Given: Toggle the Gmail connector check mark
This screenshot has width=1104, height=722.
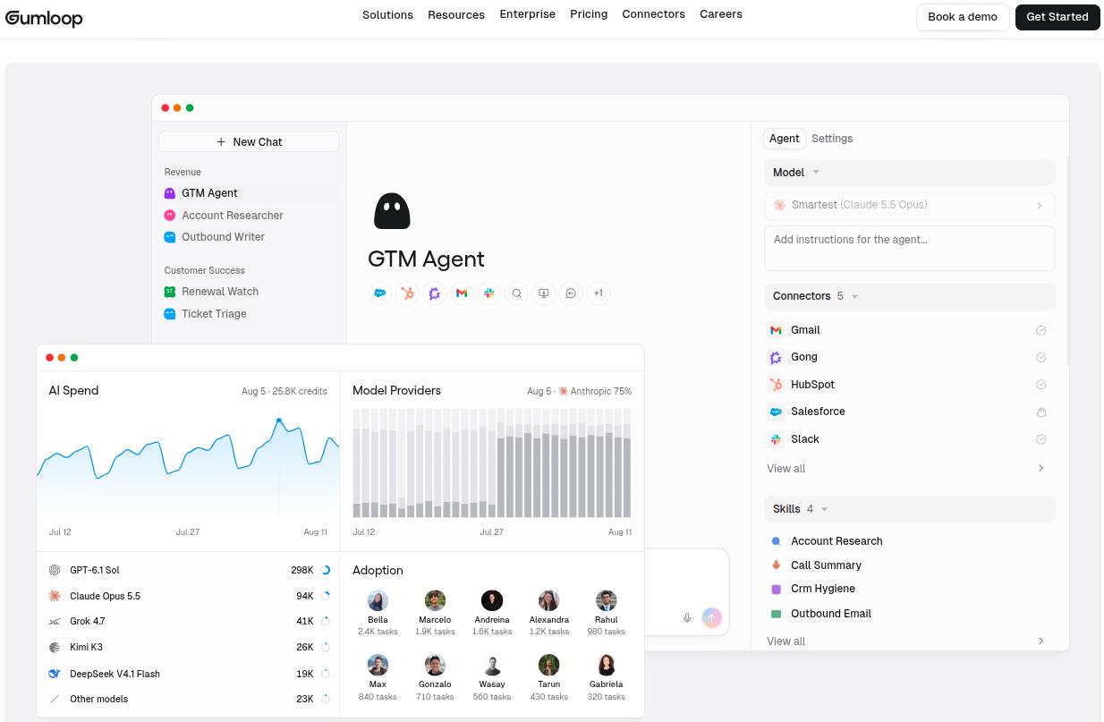Looking at the screenshot, I should [x=1040, y=331].
